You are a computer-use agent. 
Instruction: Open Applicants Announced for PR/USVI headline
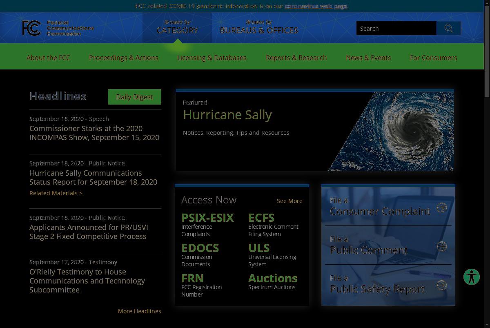point(89,232)
